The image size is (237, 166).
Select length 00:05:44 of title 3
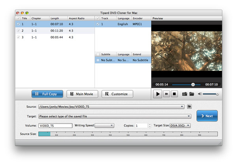[56, 37]
